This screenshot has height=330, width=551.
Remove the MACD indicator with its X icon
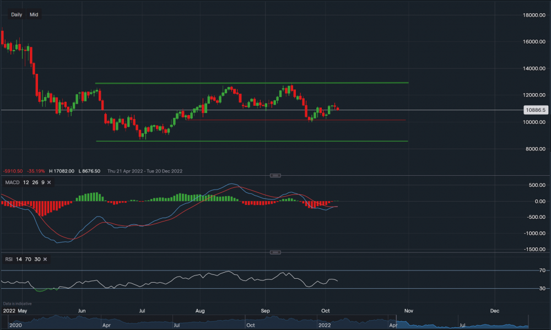click(x=49, y=182)
